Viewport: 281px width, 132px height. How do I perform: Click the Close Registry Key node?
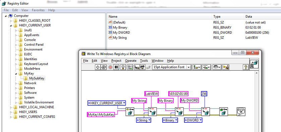(x=224, y=112)
